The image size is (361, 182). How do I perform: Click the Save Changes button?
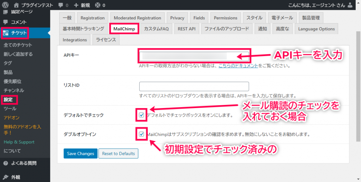click(x=81, y=153)
